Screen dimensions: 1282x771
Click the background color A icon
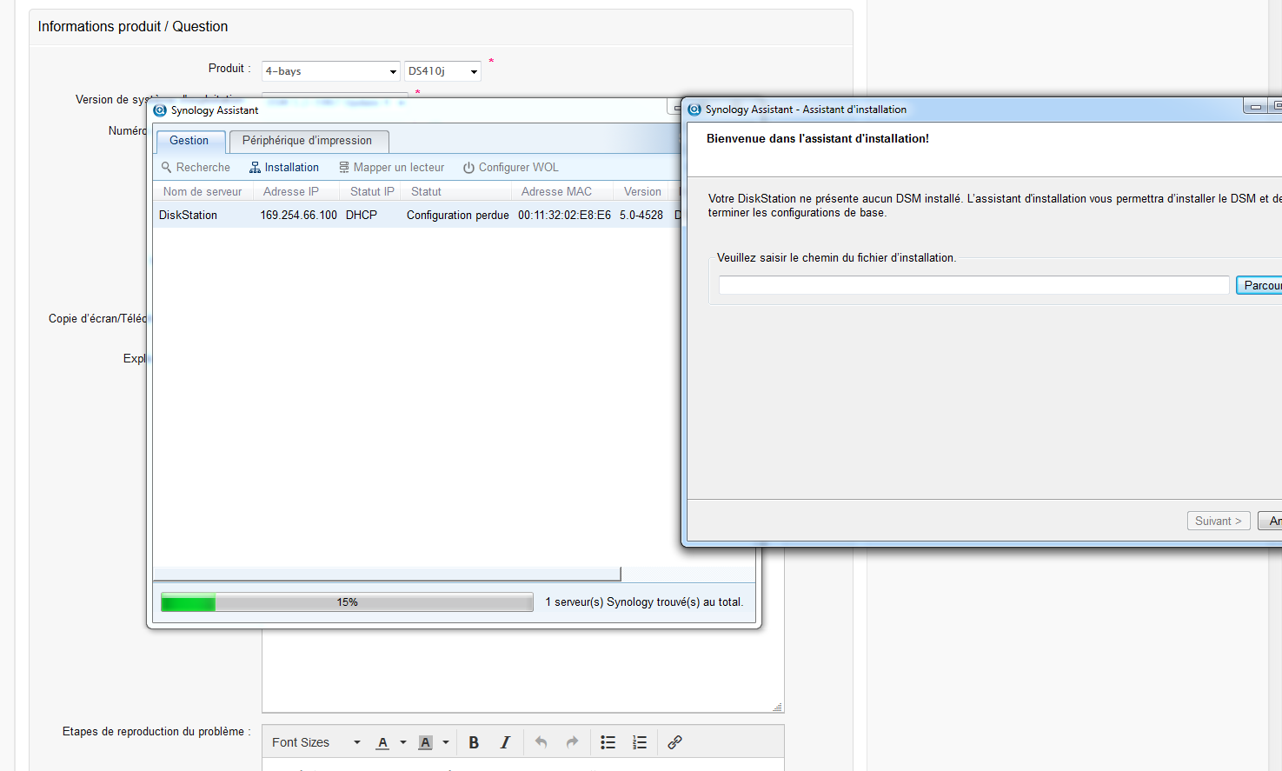(425, 742)
